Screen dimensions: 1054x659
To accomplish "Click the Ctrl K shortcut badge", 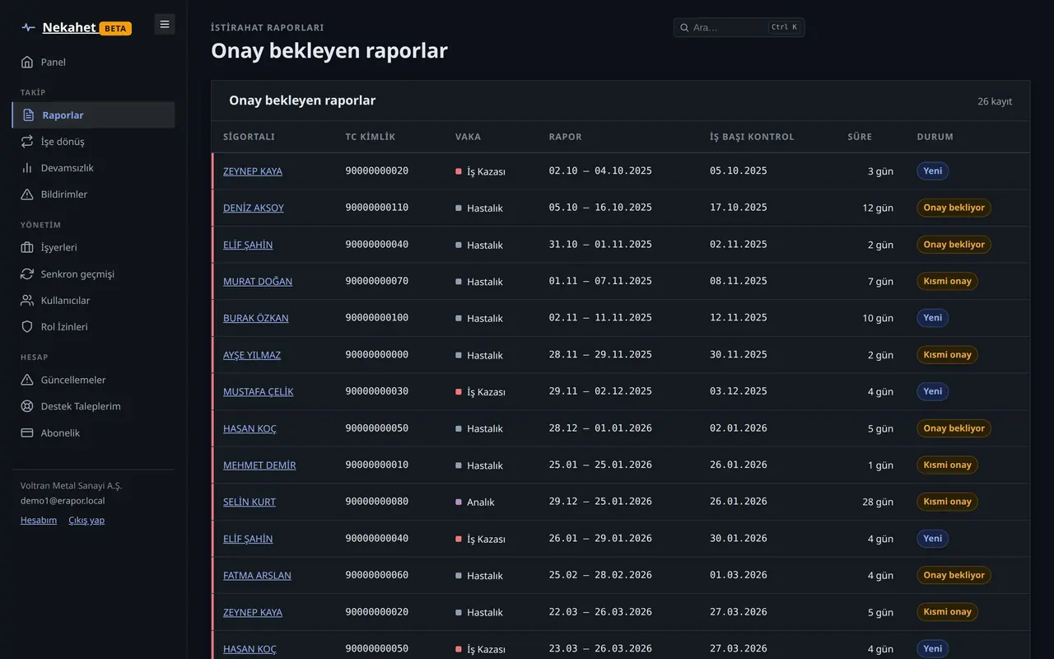I will pos(784,27).
